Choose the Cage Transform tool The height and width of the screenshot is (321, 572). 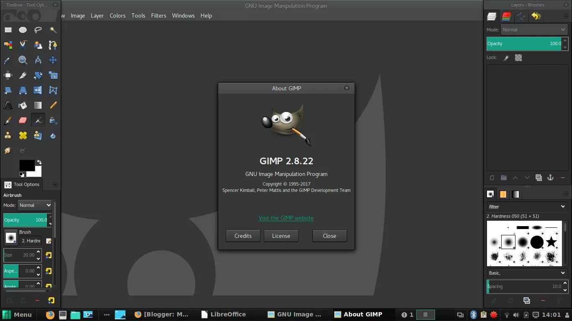click(x=53, y=90)
